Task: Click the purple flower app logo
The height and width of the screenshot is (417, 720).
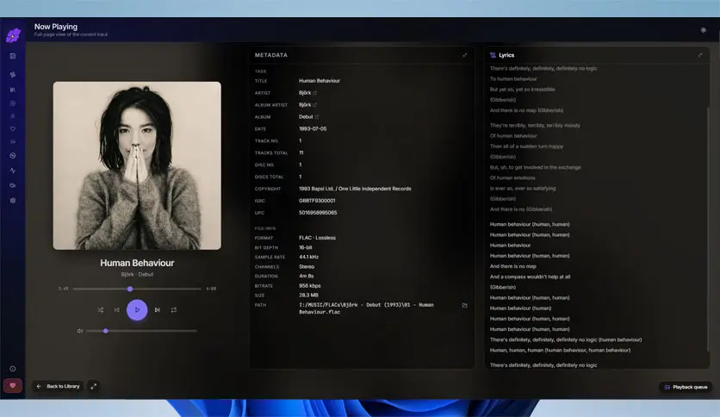Action: coord(13,35)
